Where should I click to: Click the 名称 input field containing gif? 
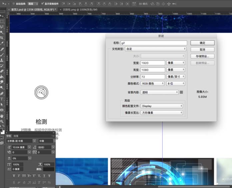(x=153, y=43)
